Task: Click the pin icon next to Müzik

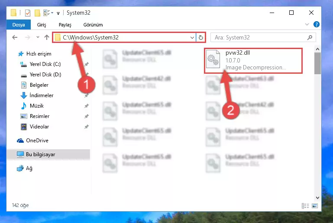Action: tap(87, 106)
